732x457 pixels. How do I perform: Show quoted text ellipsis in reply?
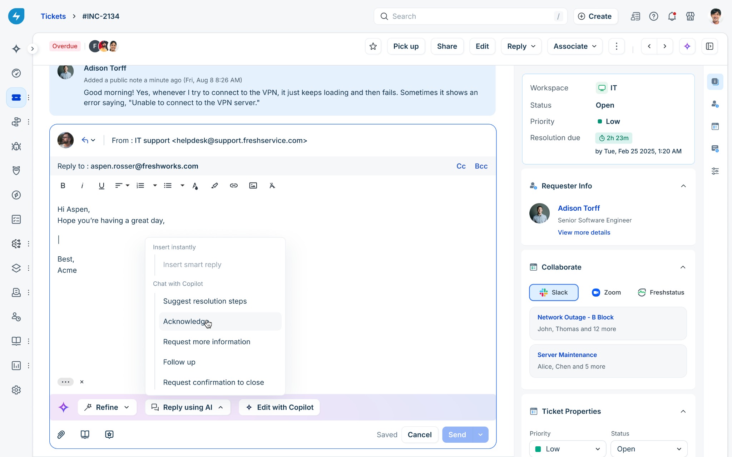tap(65, 382)
